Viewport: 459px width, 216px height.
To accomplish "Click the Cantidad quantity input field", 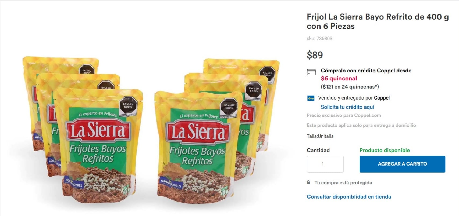I will [325, 164].
